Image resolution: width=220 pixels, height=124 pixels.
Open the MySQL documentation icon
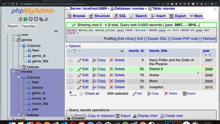pyautogui.click(x=36, y=19)
